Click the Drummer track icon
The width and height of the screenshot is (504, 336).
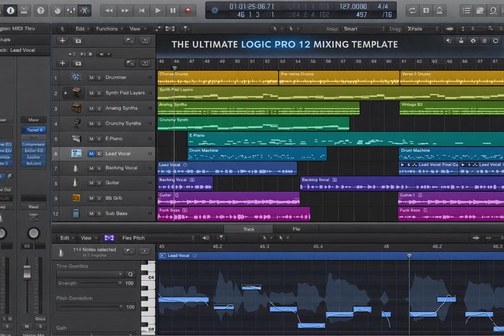[76, 77]
